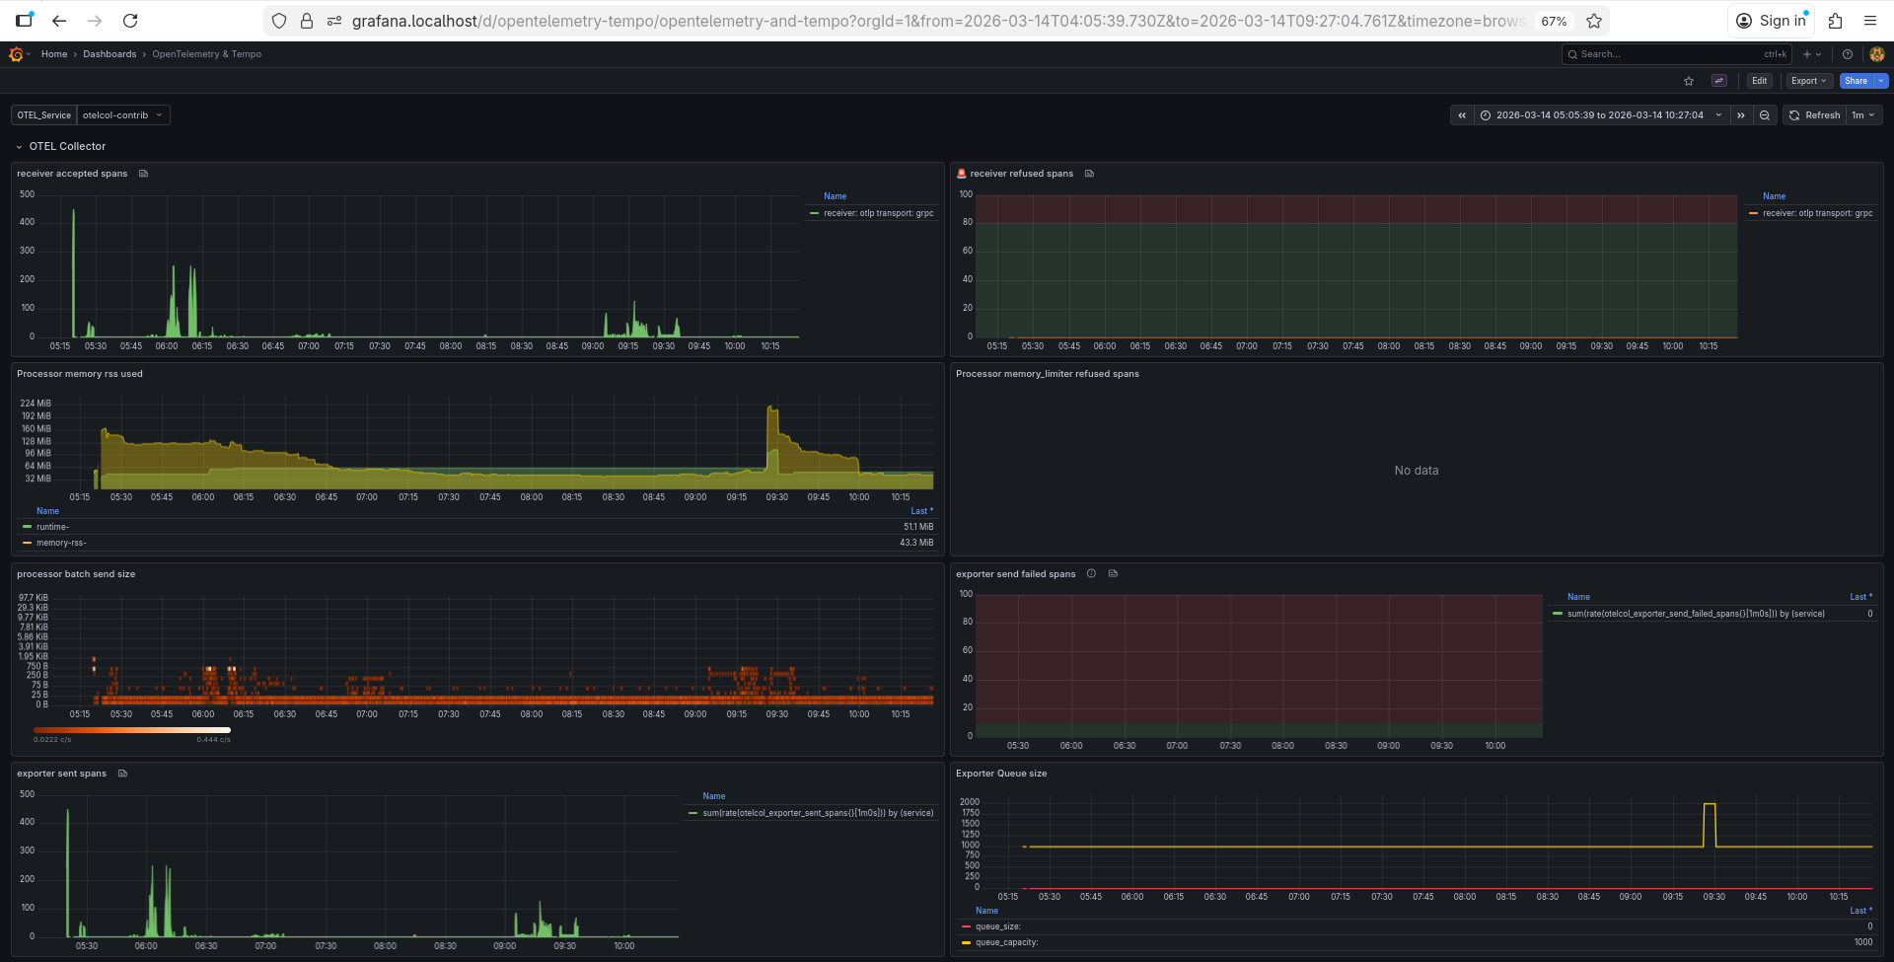Go back in browser history
Image resolution: width=1894 pixels, height=962 pixels.
59,21
